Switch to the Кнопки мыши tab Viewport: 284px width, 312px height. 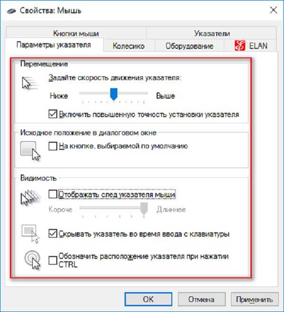coord(76,33)
